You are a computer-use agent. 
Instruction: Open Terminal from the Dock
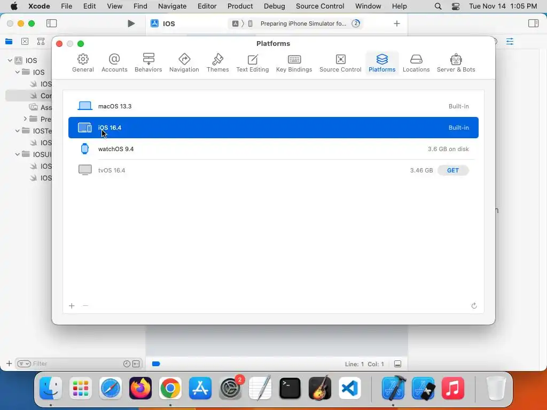tap(290, 388)
